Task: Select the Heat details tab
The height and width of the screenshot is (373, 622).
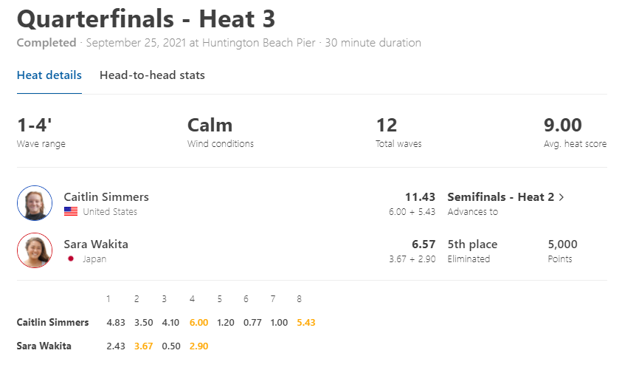Action: coord(49,75)
